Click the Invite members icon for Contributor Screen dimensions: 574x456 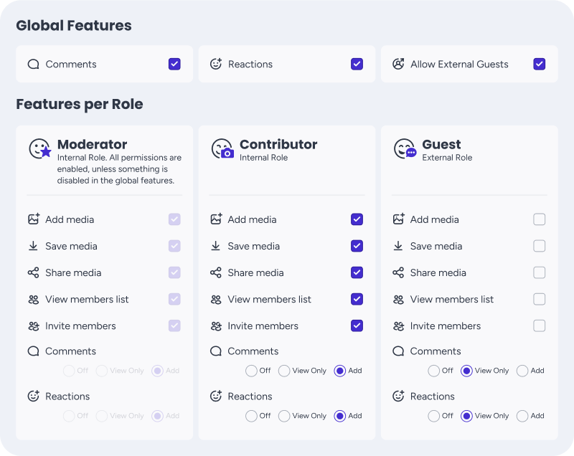click(216, 326)
